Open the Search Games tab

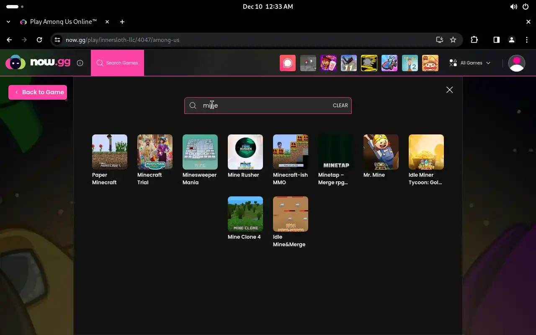point(117,63)
